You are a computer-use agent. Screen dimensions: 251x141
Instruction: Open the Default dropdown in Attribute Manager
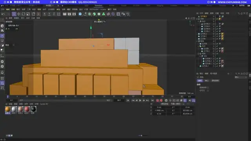click(241, 77)
